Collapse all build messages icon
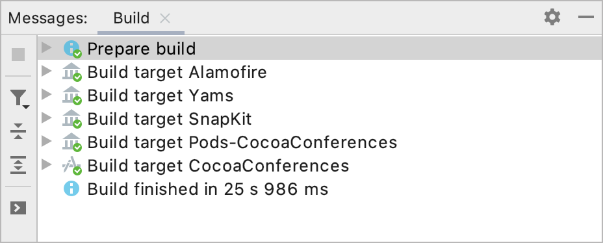 [x=18, y=131]
